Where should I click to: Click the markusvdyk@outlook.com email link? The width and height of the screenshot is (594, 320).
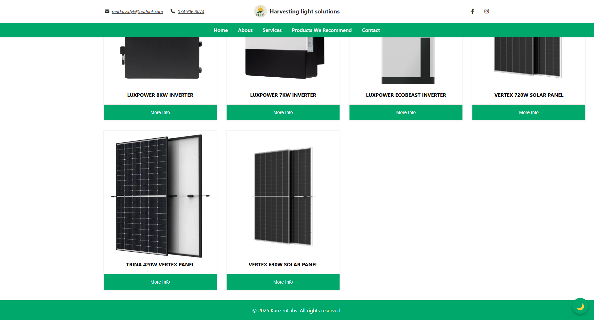137,11
